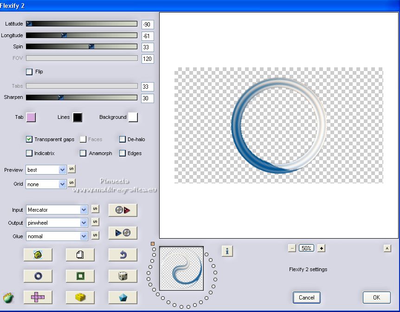Image resolution: width=400 pixels, height=312 pixels.
Task: Open the Tab color swatch
Action: pyautogui.click(x=31, y=117)
